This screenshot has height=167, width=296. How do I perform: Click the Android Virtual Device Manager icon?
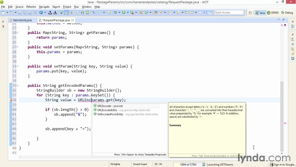[87, 13]
